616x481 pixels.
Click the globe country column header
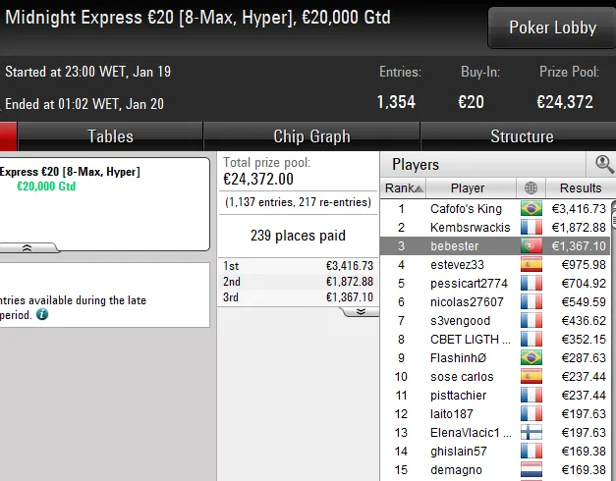click(531, 188)
